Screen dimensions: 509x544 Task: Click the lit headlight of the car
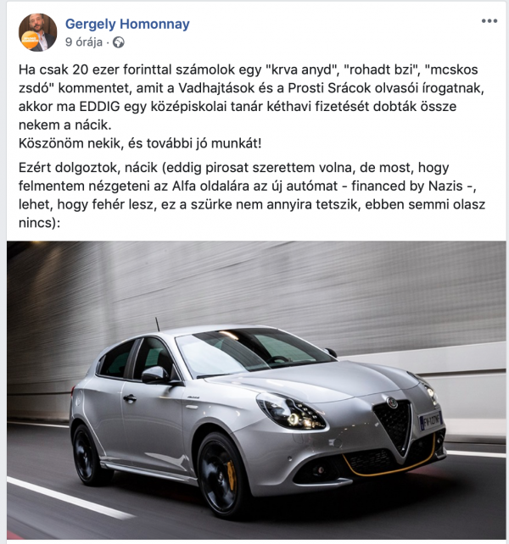[291, 412]
